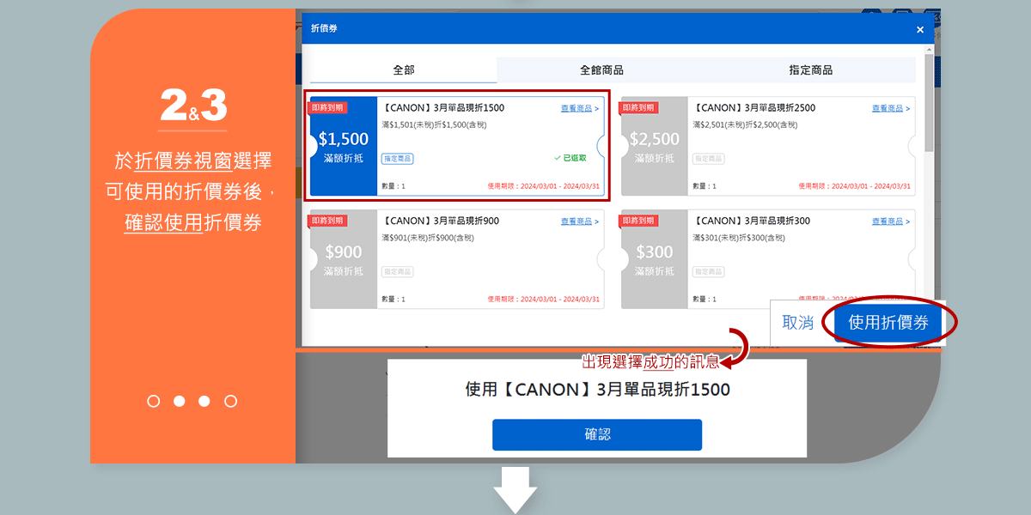The width and height of the screenshot is (1031, 515).
Task: Click 使用期限 date on the 現折1500 coupon
Action: click(x=544, y=186)
